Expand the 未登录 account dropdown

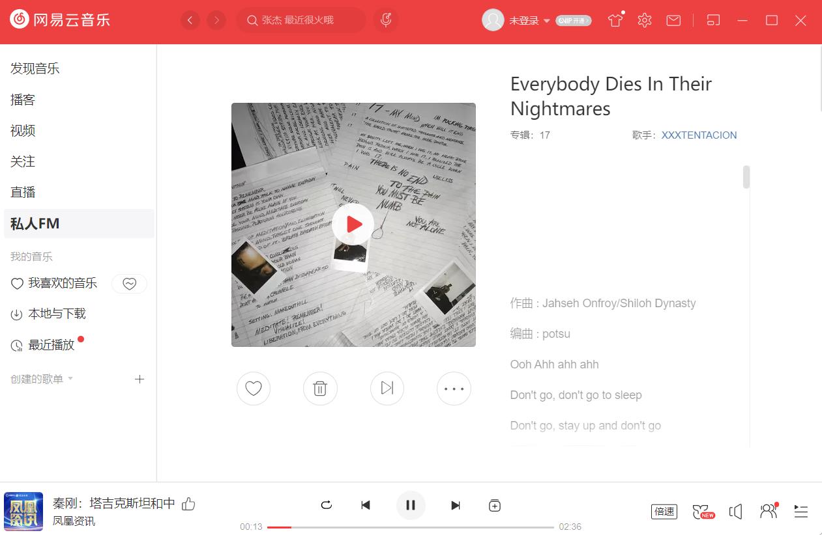coord(530,21)
